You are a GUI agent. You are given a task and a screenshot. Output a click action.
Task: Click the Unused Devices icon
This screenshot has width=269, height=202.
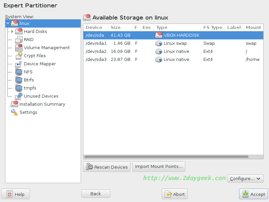tap(19, 96)
